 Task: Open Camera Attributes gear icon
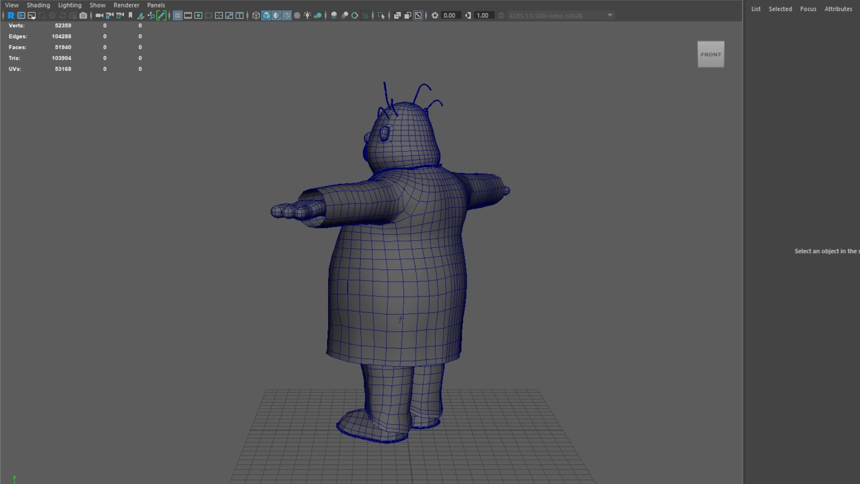120,15
